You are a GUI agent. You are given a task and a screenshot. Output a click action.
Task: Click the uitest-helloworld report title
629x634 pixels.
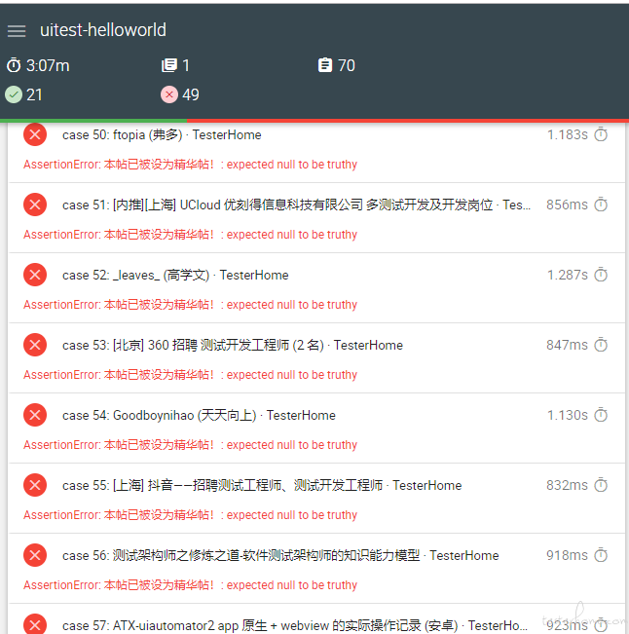click(x=103, y=30)
